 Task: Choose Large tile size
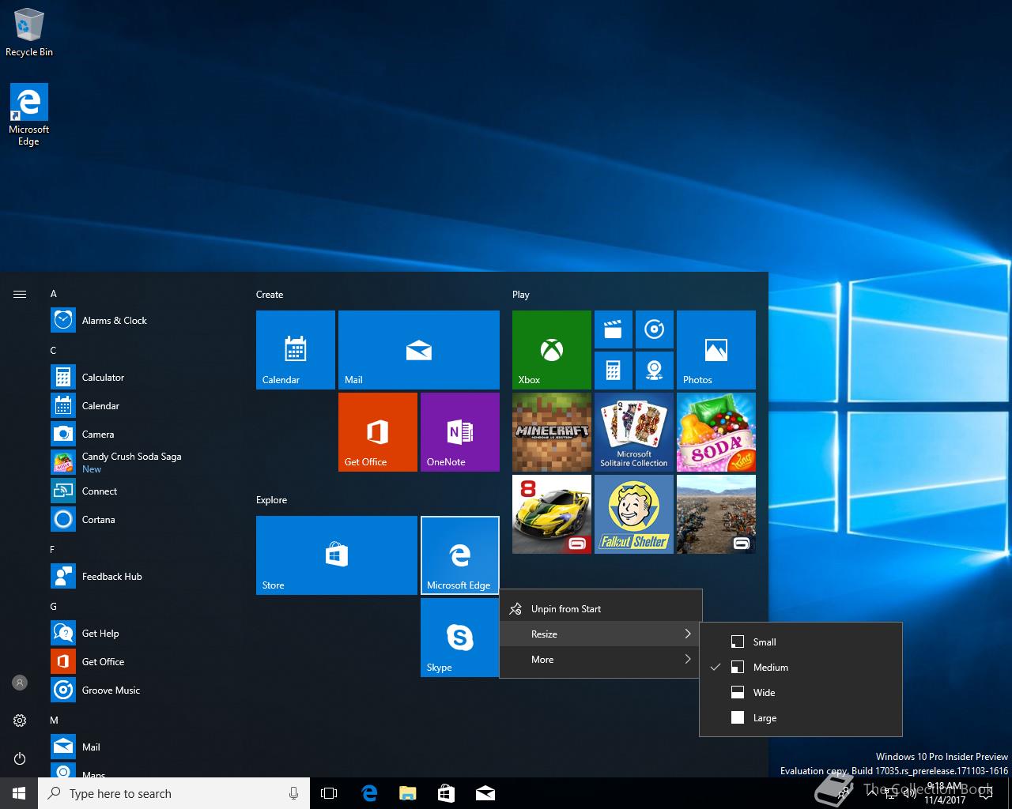[x=801, y=718]
